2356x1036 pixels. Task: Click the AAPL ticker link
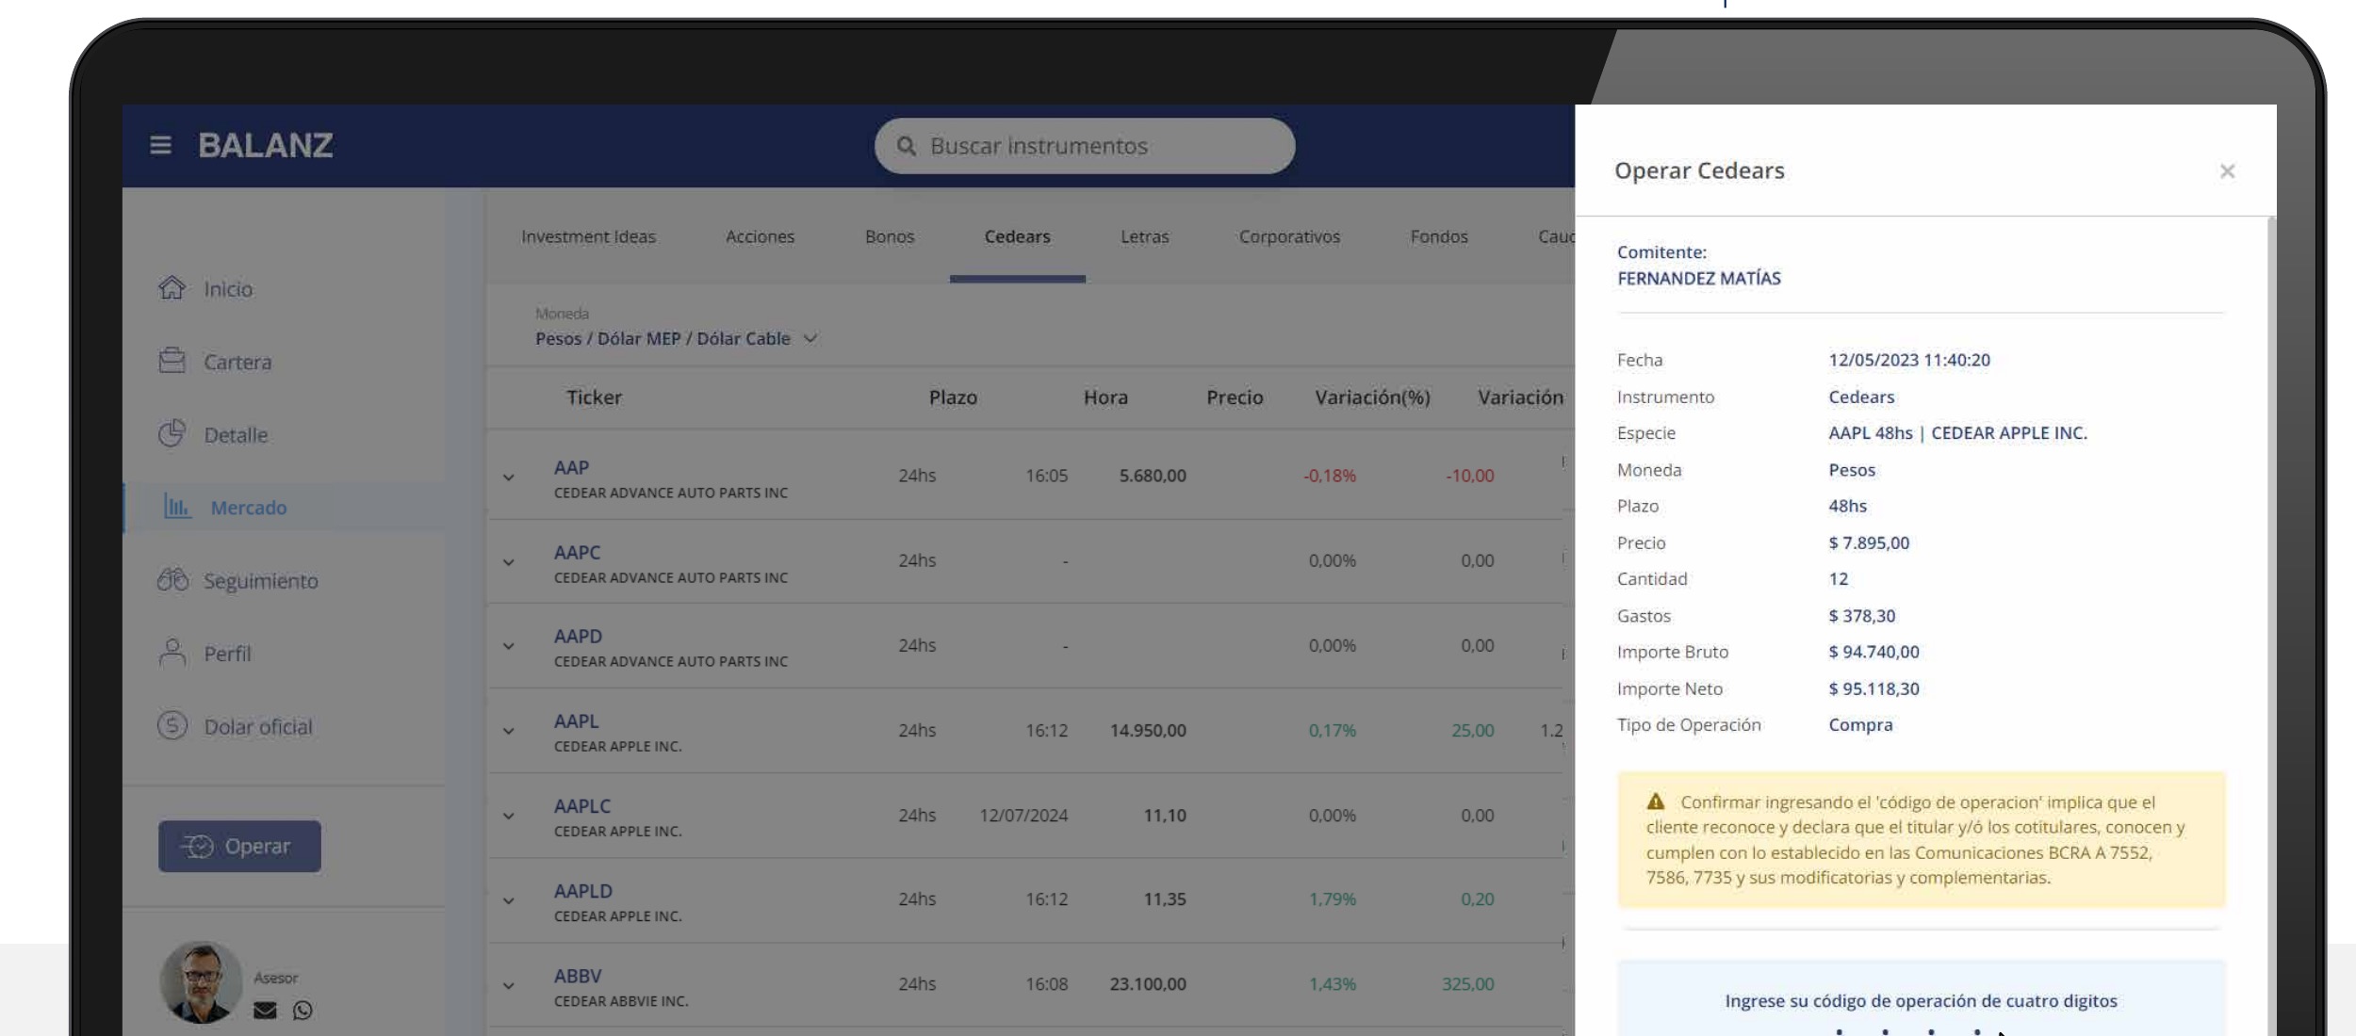click(x=576, y=720)
